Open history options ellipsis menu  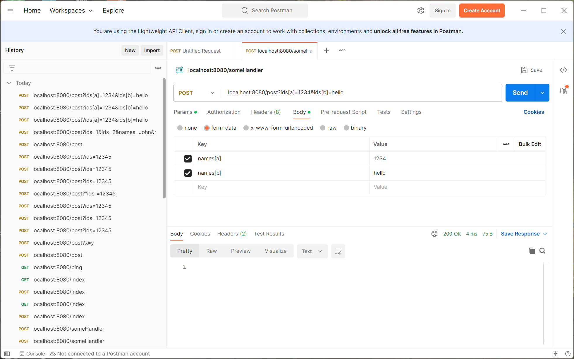(158, 68)
